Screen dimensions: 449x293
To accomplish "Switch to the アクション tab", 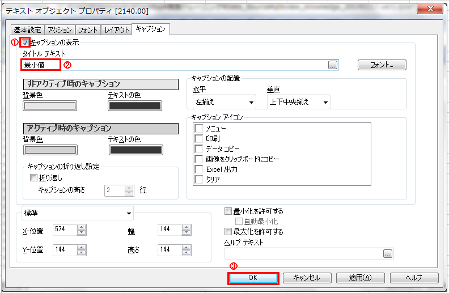I will pyautogui.click(x=60, y=30).
